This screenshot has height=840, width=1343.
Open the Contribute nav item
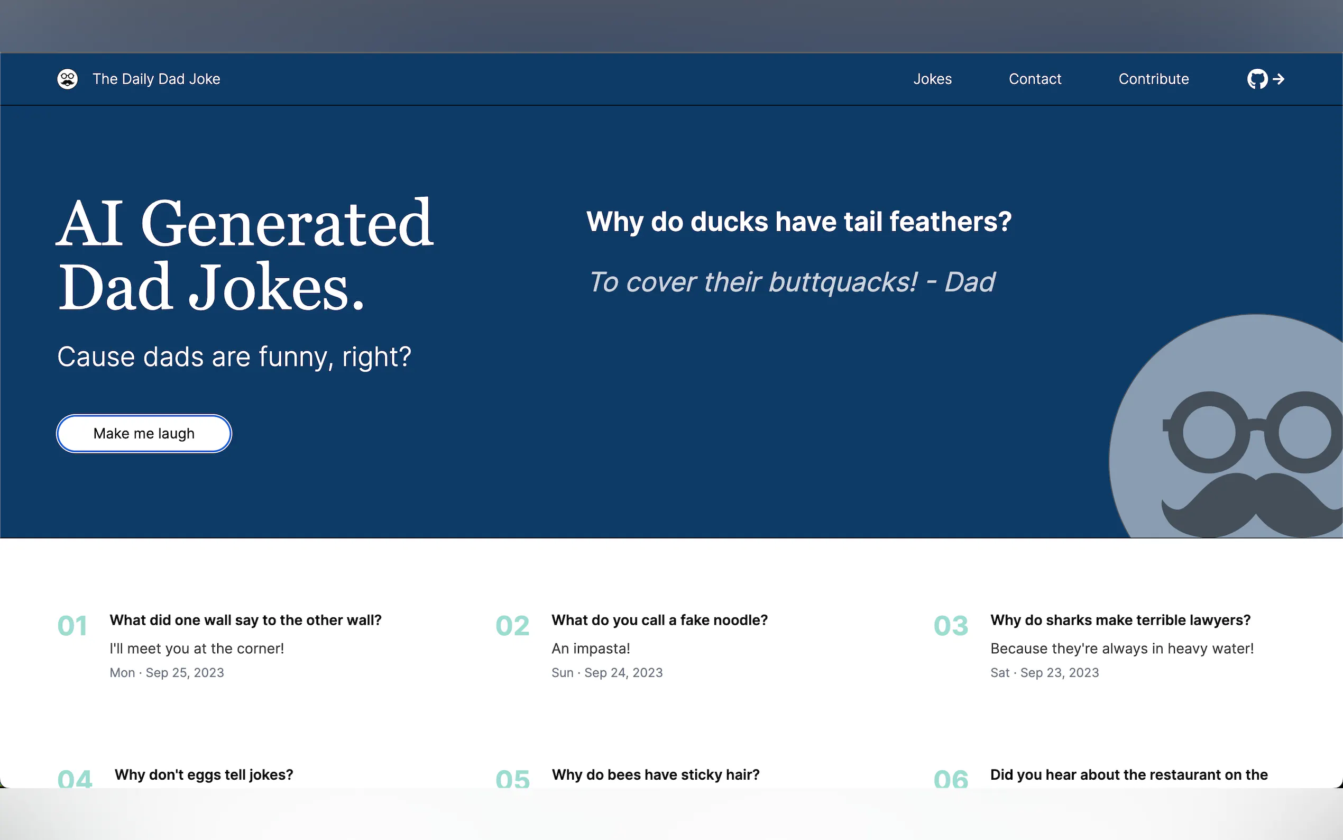(x=1153, y=79)
